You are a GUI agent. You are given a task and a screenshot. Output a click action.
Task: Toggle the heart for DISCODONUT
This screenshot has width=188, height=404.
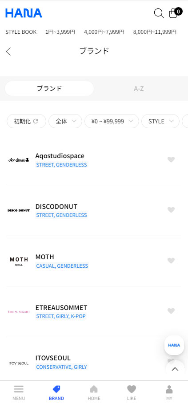click(x=171, y=210)
